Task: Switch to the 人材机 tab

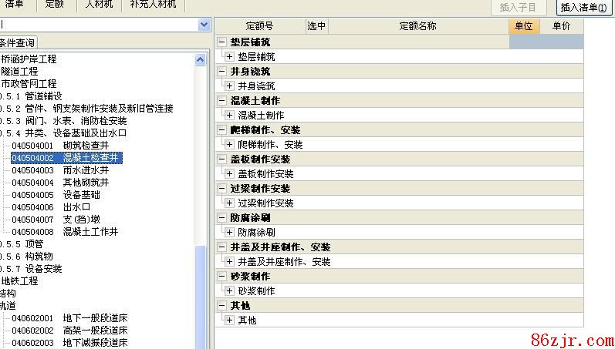Action: point(98,5)
